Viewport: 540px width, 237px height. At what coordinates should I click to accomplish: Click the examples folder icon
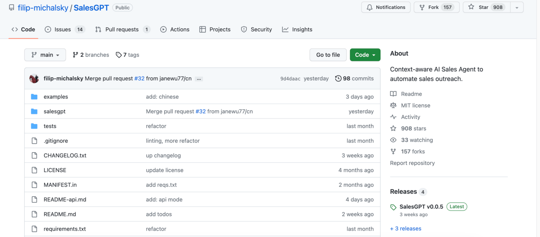point(34,97)
